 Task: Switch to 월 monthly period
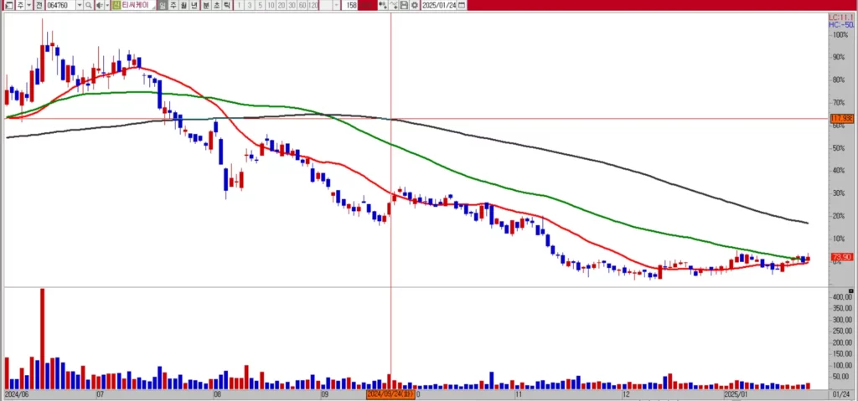pyautogui.click(x=183, y=6)
